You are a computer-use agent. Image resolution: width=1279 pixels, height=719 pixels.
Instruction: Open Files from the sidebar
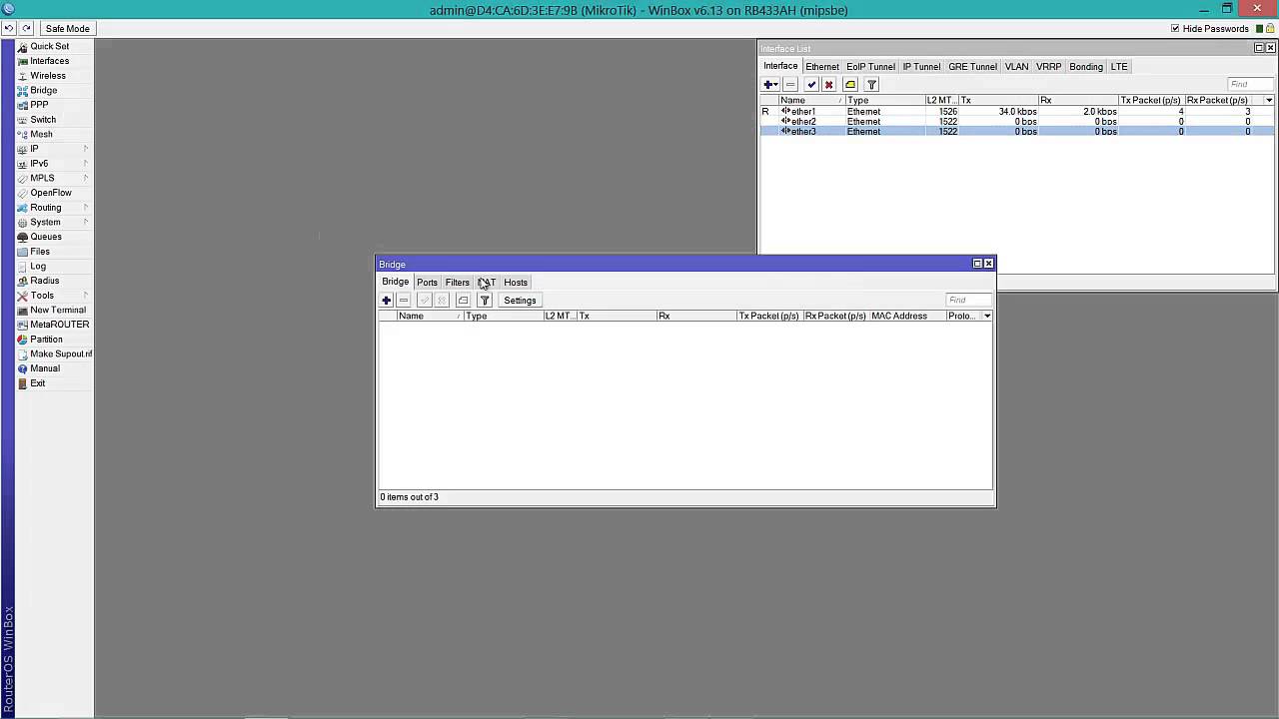point(40,252)
